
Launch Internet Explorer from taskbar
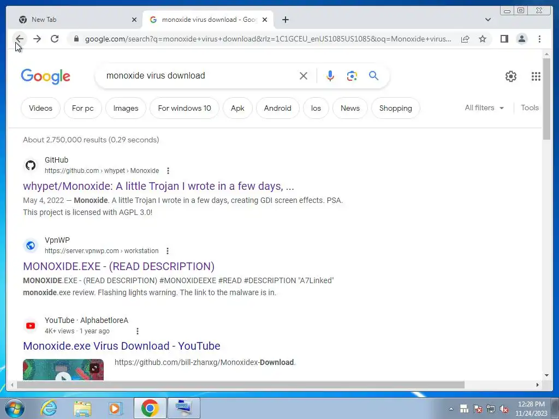49,408
